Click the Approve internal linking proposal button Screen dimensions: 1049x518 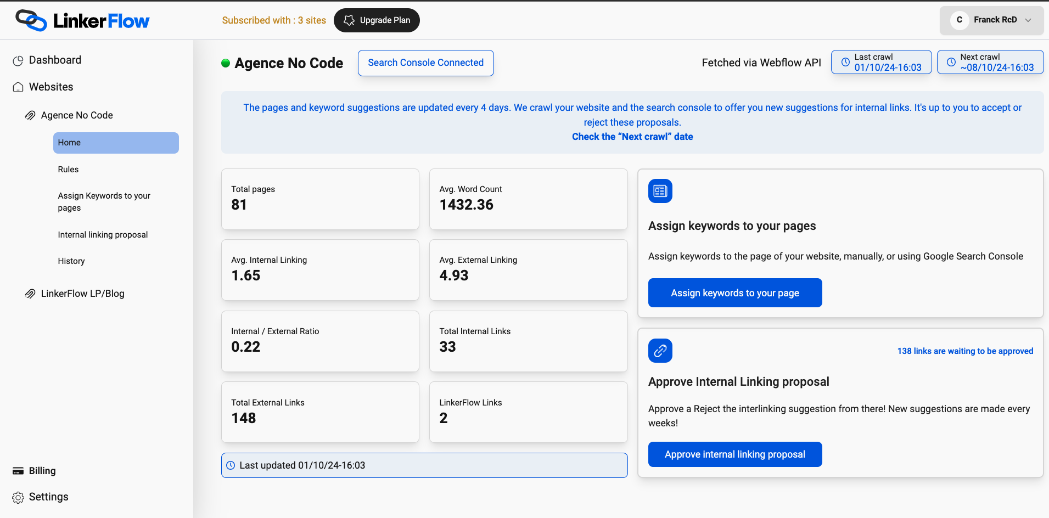click(x=735, y=454)
